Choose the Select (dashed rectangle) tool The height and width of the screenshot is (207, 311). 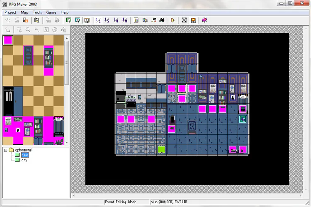pos(19,30)
